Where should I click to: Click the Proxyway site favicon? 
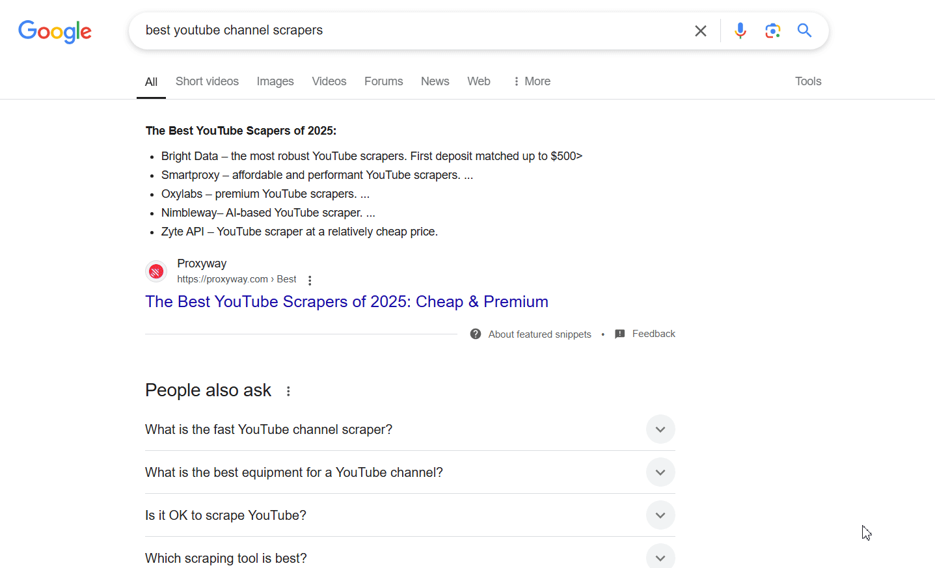click(156, 271)
